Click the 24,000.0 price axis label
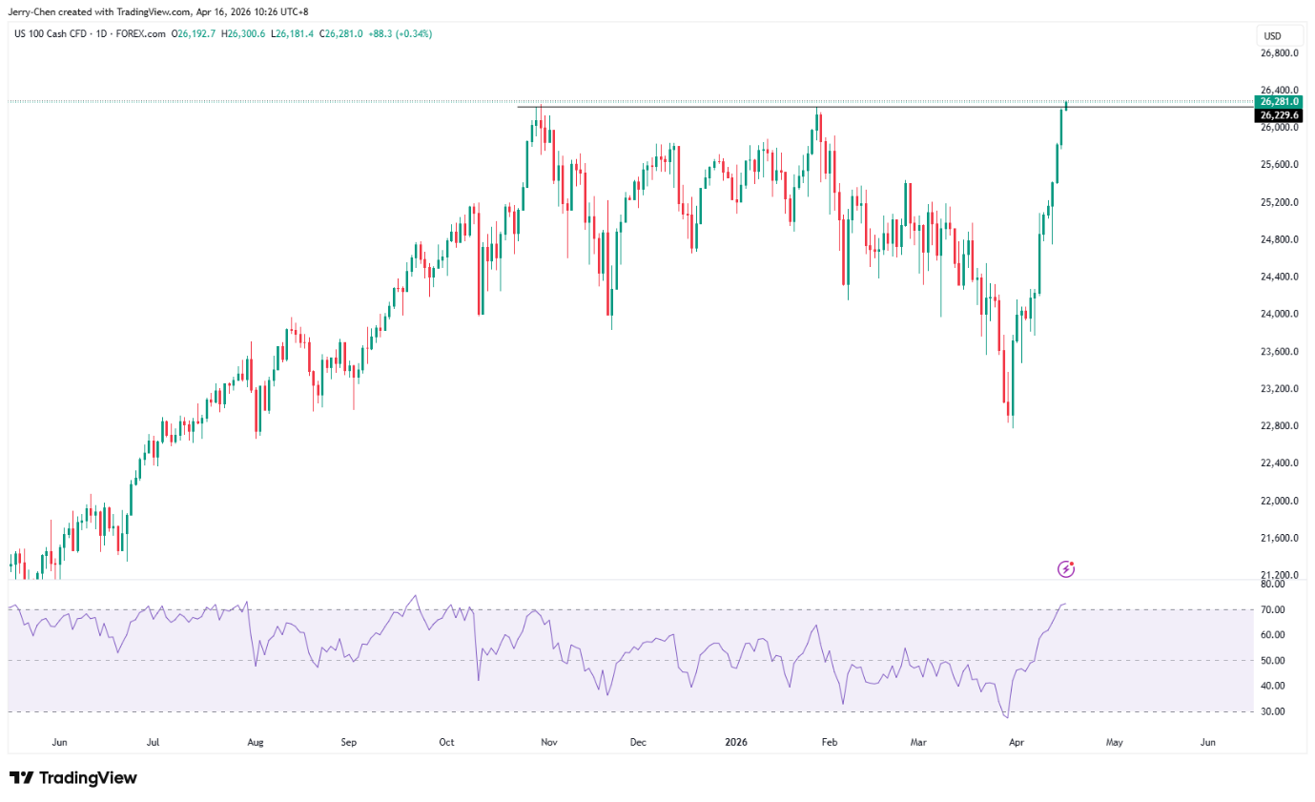Viewport: 1315px width, 802px height. [x=1278, y=314]
